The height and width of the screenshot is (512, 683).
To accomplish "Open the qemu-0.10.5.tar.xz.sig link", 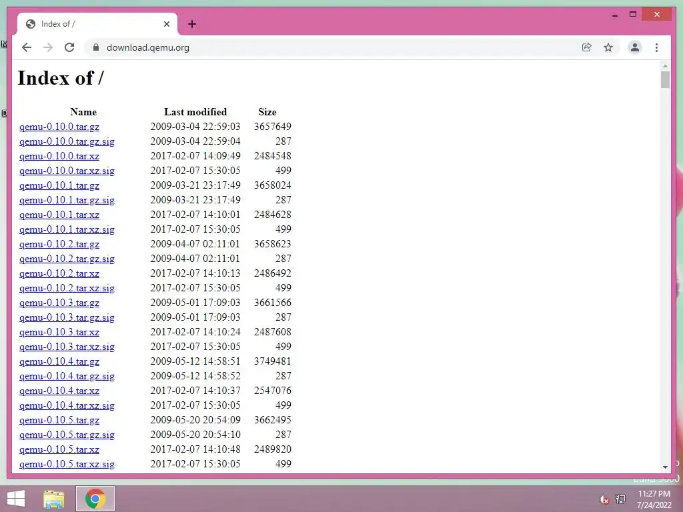I will click(67, 464).
